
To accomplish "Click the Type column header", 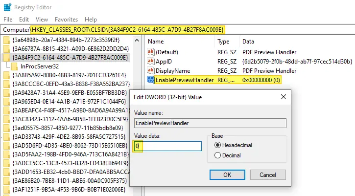I will [x=223, y=42].
